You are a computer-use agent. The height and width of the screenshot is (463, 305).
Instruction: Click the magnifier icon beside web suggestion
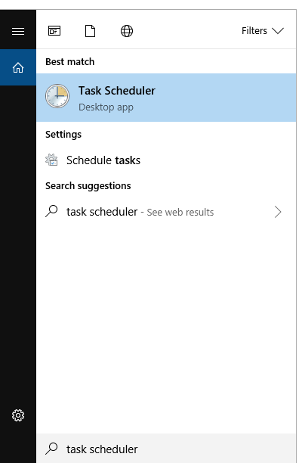[51, 211]
